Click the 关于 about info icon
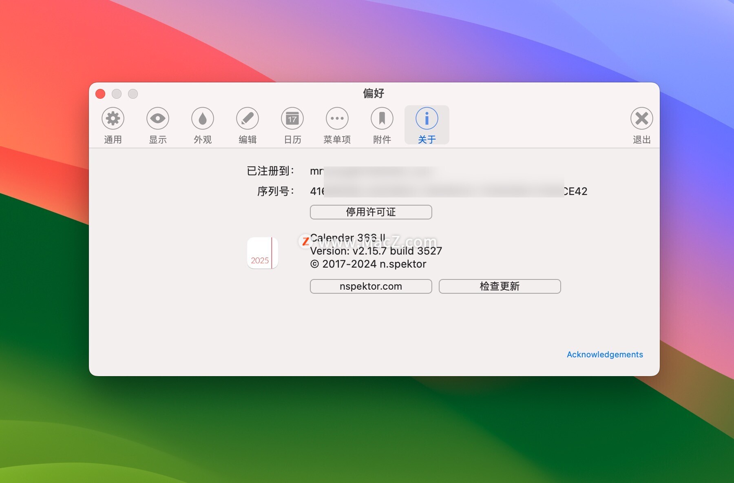The height and width of the screenshot is (483, 734). (x=427, y=119)
